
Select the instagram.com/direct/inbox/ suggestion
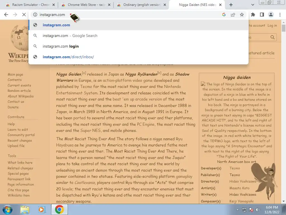point(139,57)
